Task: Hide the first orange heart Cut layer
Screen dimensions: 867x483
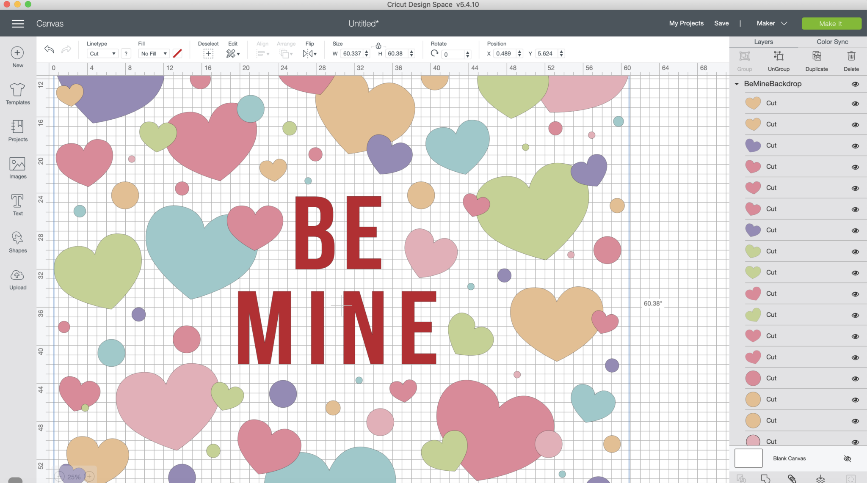Action: 855,103
